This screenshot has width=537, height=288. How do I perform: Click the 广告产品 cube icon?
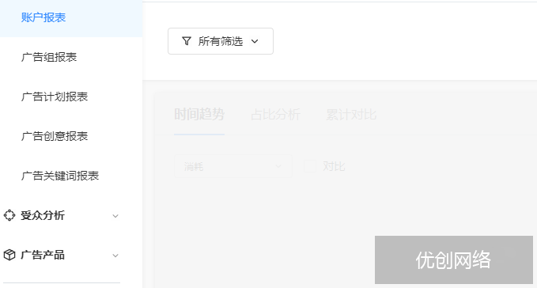pyautogui.click(x=9, y=255)
